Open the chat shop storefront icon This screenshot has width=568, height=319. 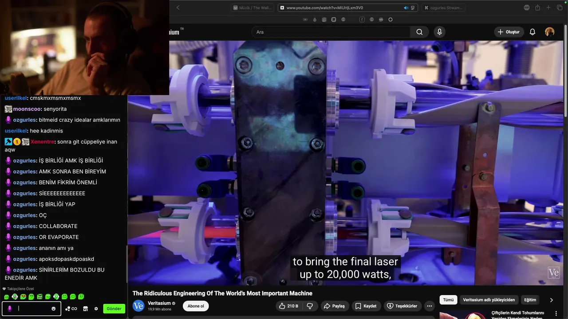pos(86,309)
